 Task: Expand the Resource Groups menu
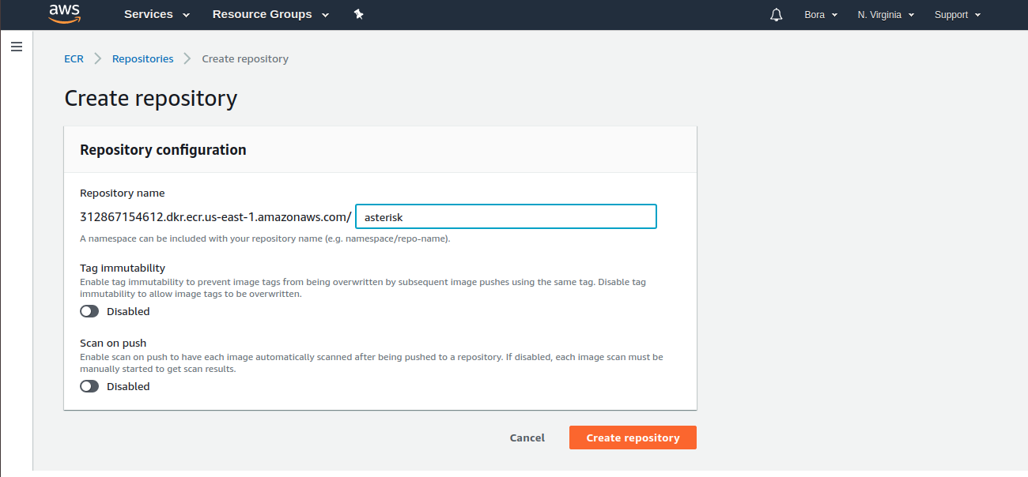270,14
